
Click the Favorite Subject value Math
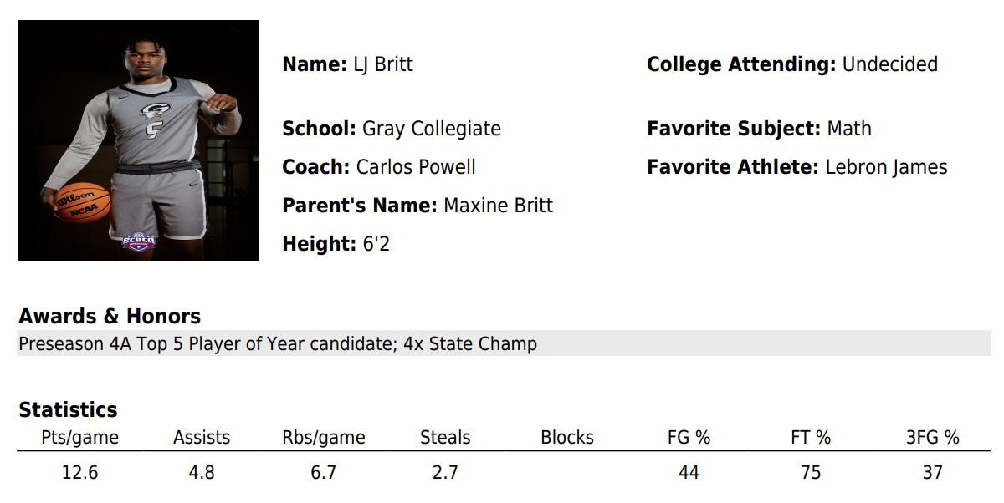(849, 129)
